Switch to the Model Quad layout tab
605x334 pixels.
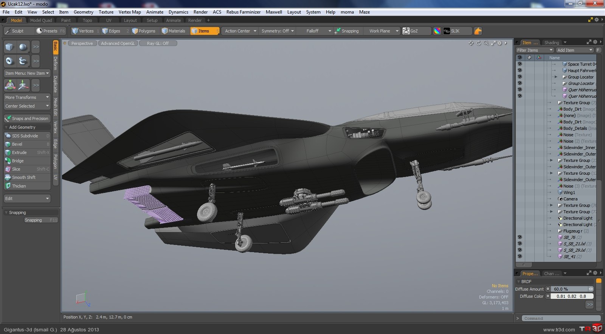[x=41, y=20]
